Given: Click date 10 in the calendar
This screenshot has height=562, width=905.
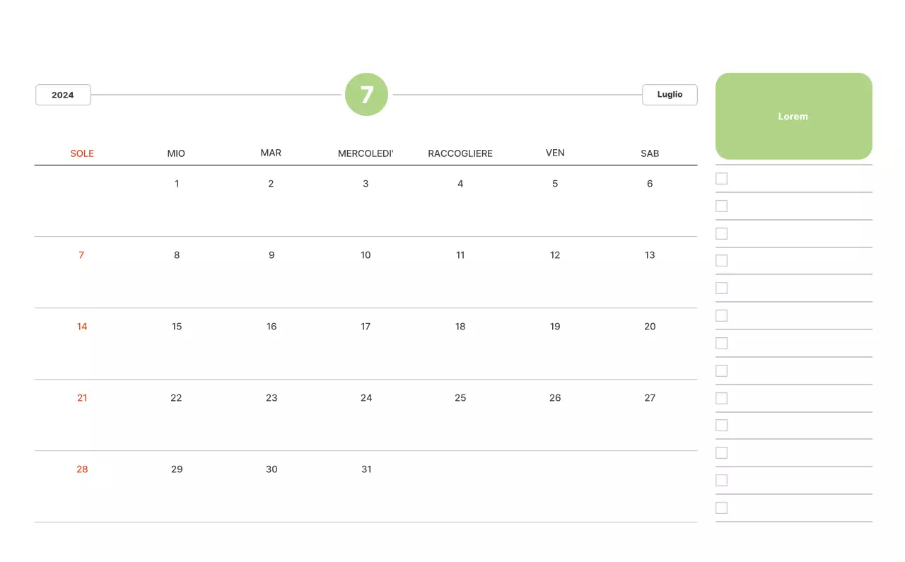Looking at the screenshot, I should coord(366,255).
